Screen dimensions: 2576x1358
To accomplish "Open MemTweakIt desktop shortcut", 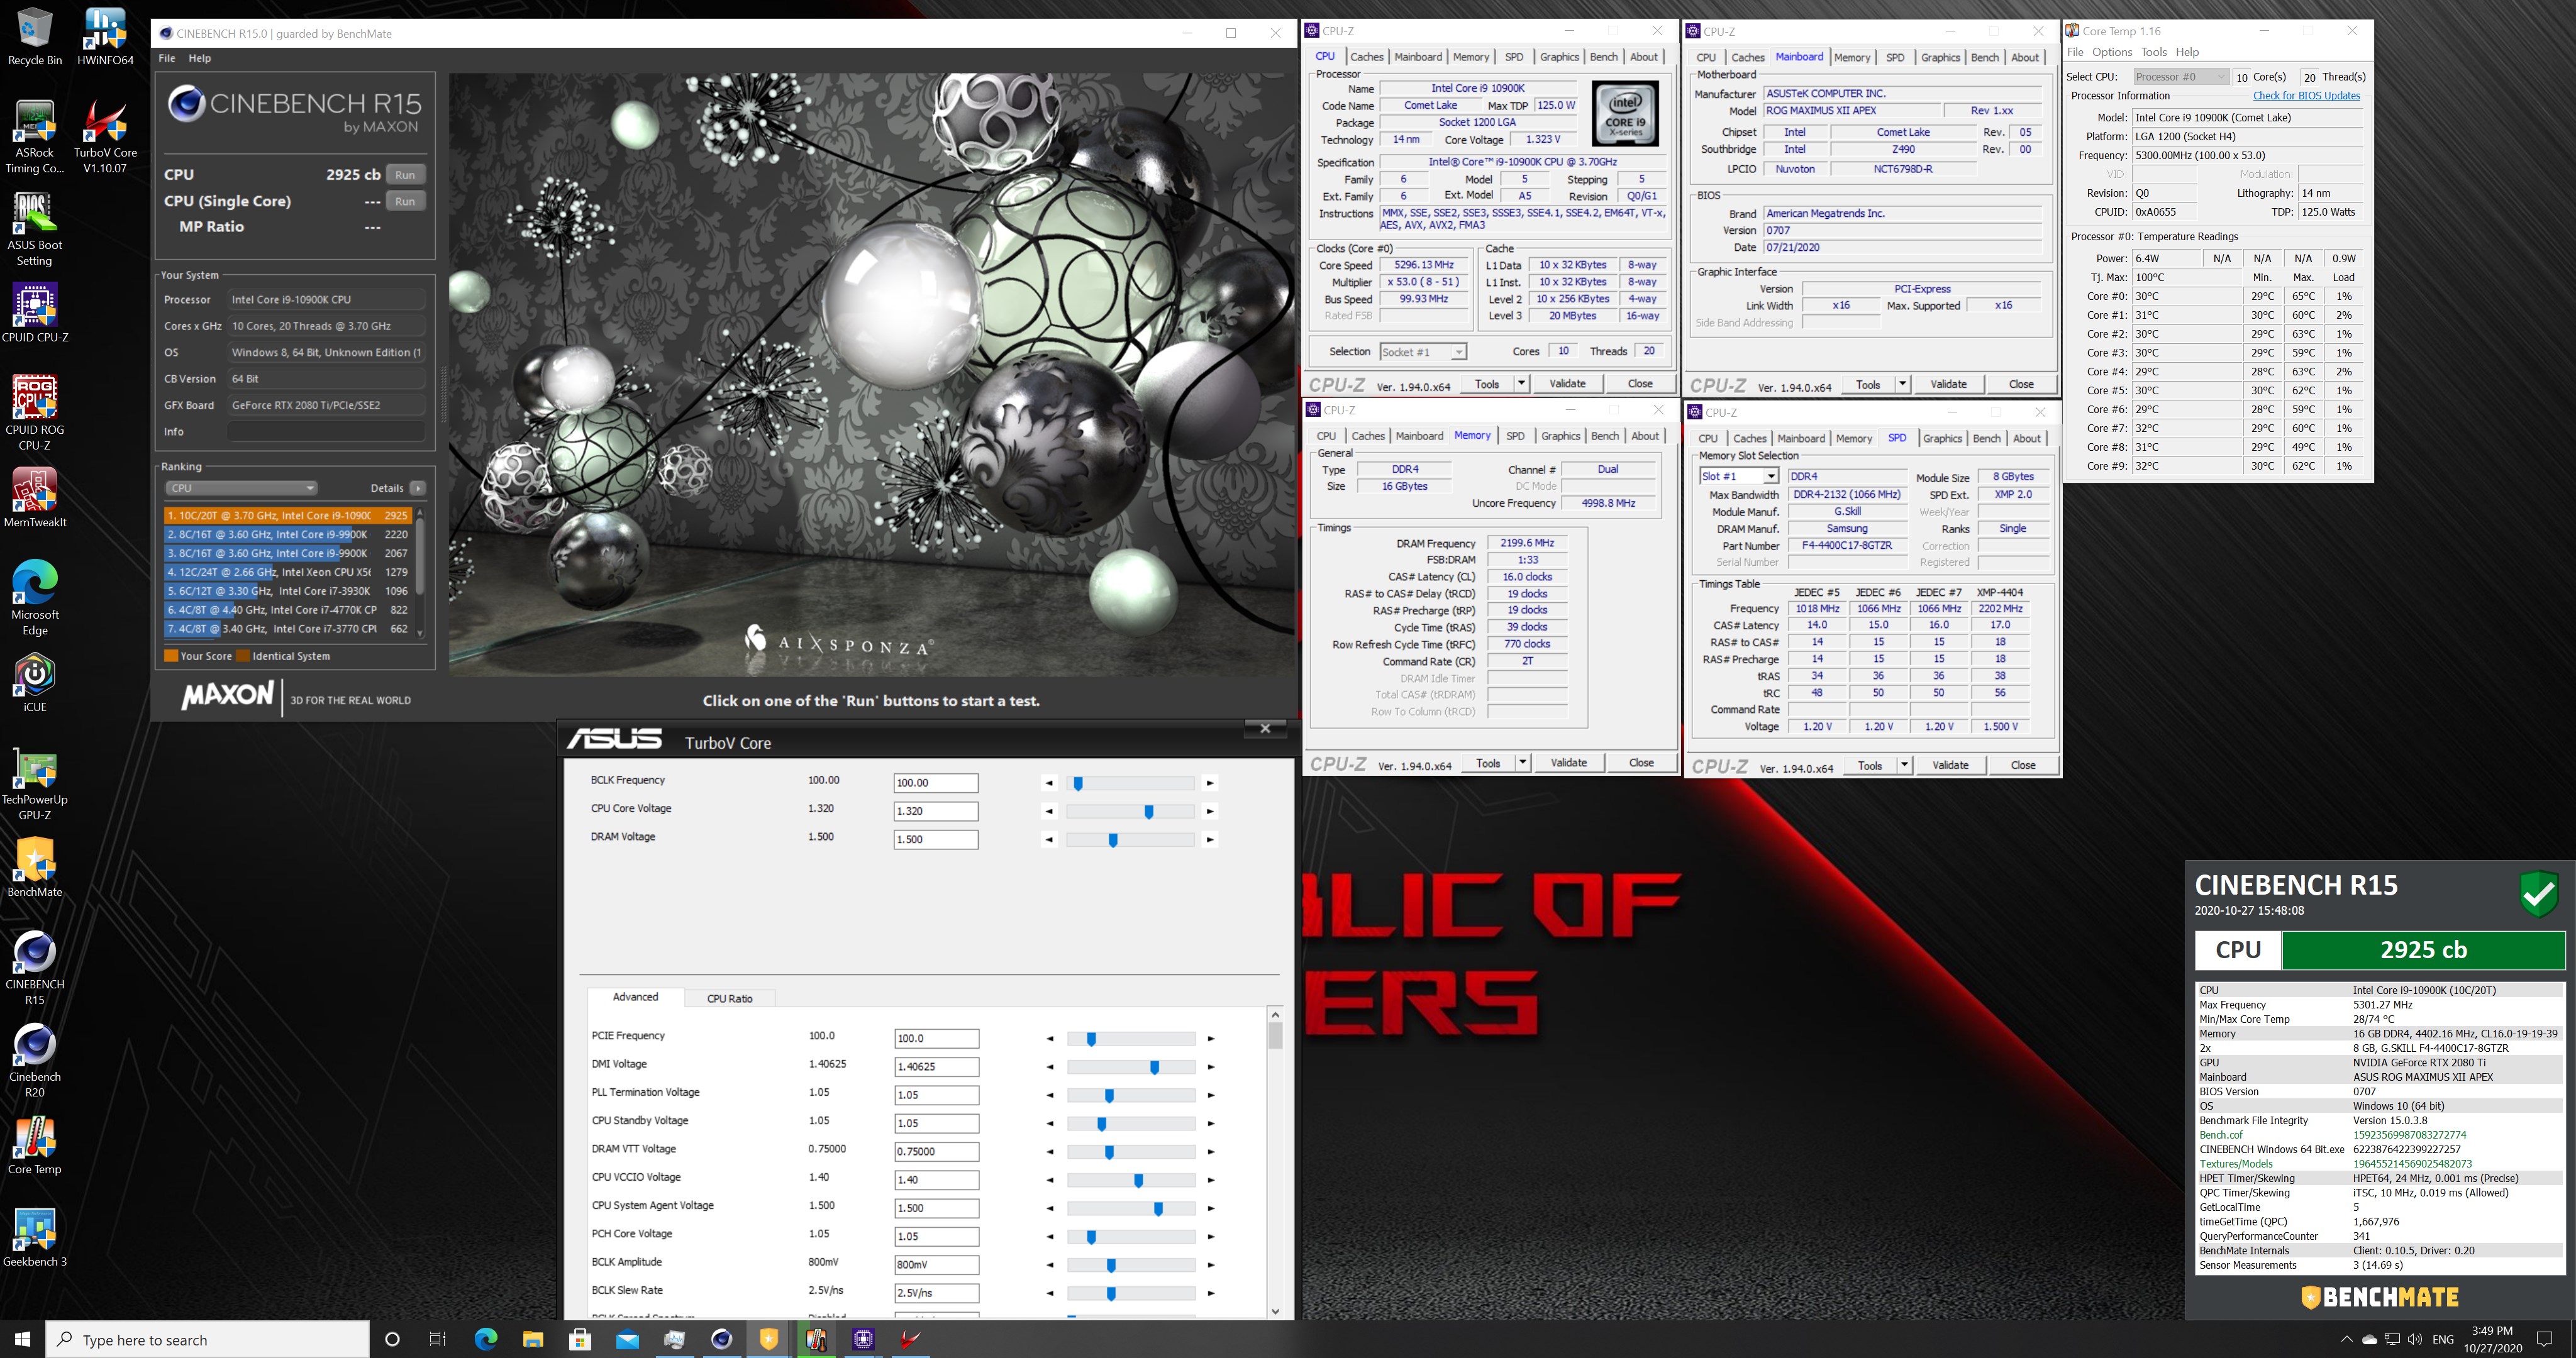I will tap(34, 498).
